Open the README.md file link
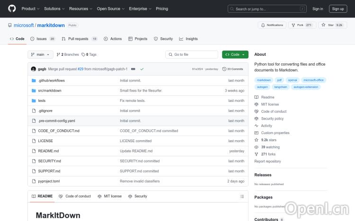 pyautogui.click(x=48, y=151)
